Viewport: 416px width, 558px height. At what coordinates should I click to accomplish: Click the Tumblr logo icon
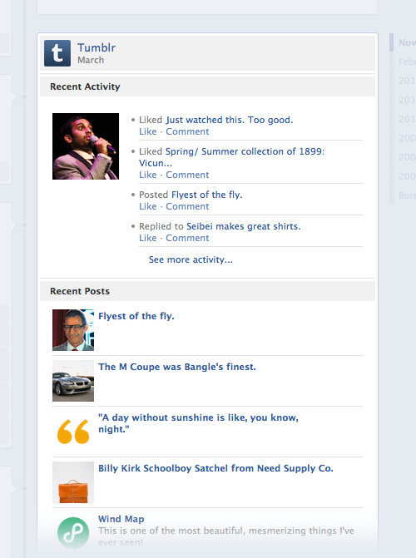[57, 53]
